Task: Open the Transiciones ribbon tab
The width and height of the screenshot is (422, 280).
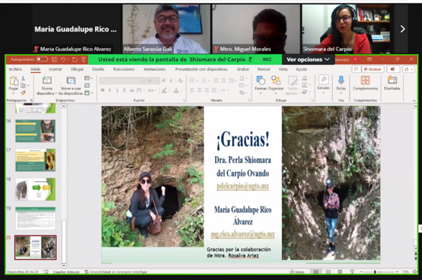Action: point(124,69)
